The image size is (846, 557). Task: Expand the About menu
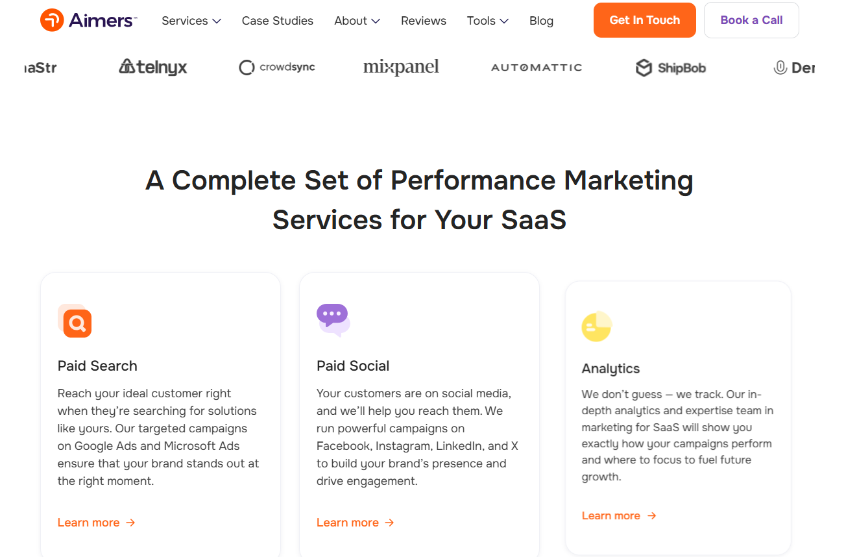[357, 20]
